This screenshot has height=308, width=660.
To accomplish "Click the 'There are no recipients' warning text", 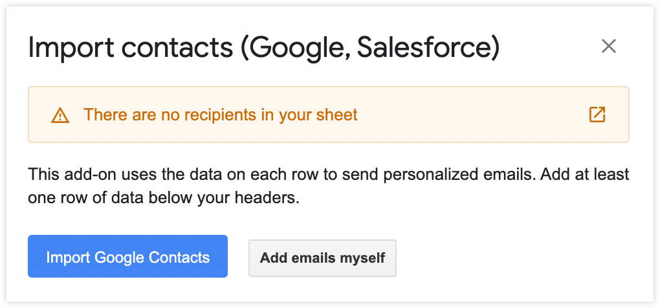I will pyautogui.click(x=221, y=115).
